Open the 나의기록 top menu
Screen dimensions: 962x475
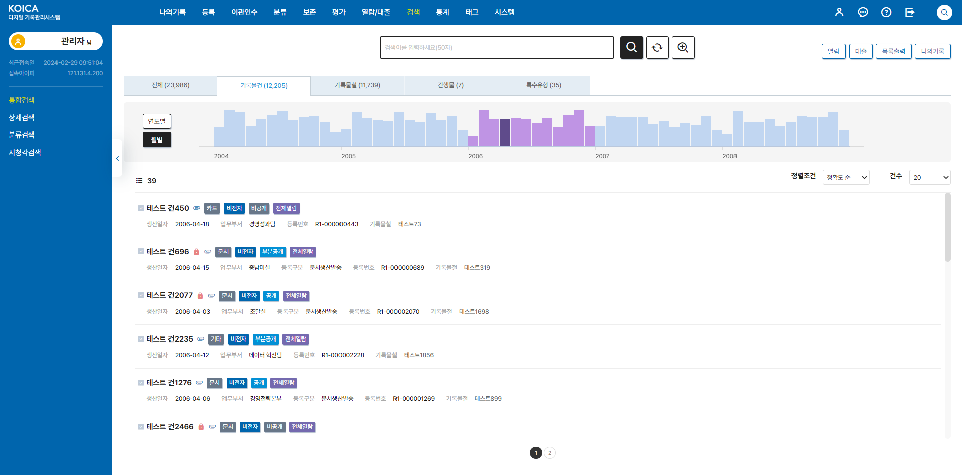point(173,12)
